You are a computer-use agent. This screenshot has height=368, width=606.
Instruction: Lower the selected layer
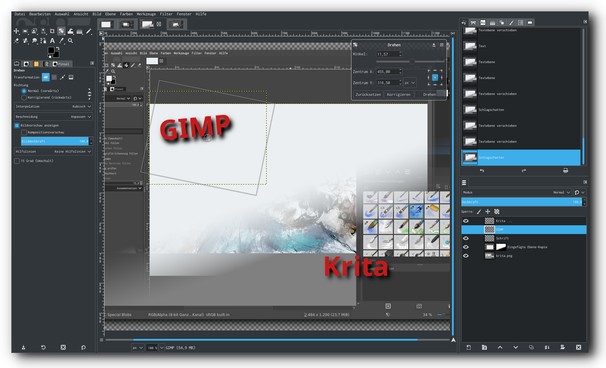click(515, 347)
